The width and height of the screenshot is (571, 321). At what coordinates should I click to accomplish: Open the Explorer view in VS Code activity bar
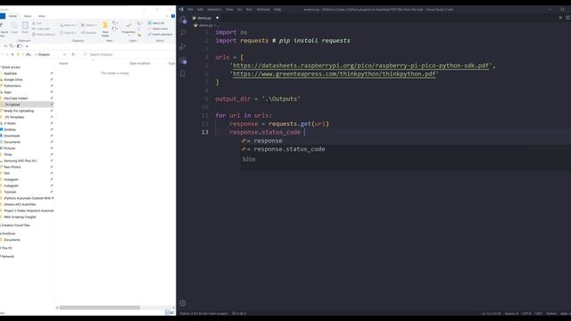point(183,21)
